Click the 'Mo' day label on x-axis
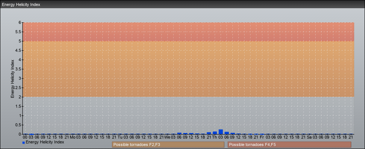This screenshot has width=365, height=149. click(72, 137)
